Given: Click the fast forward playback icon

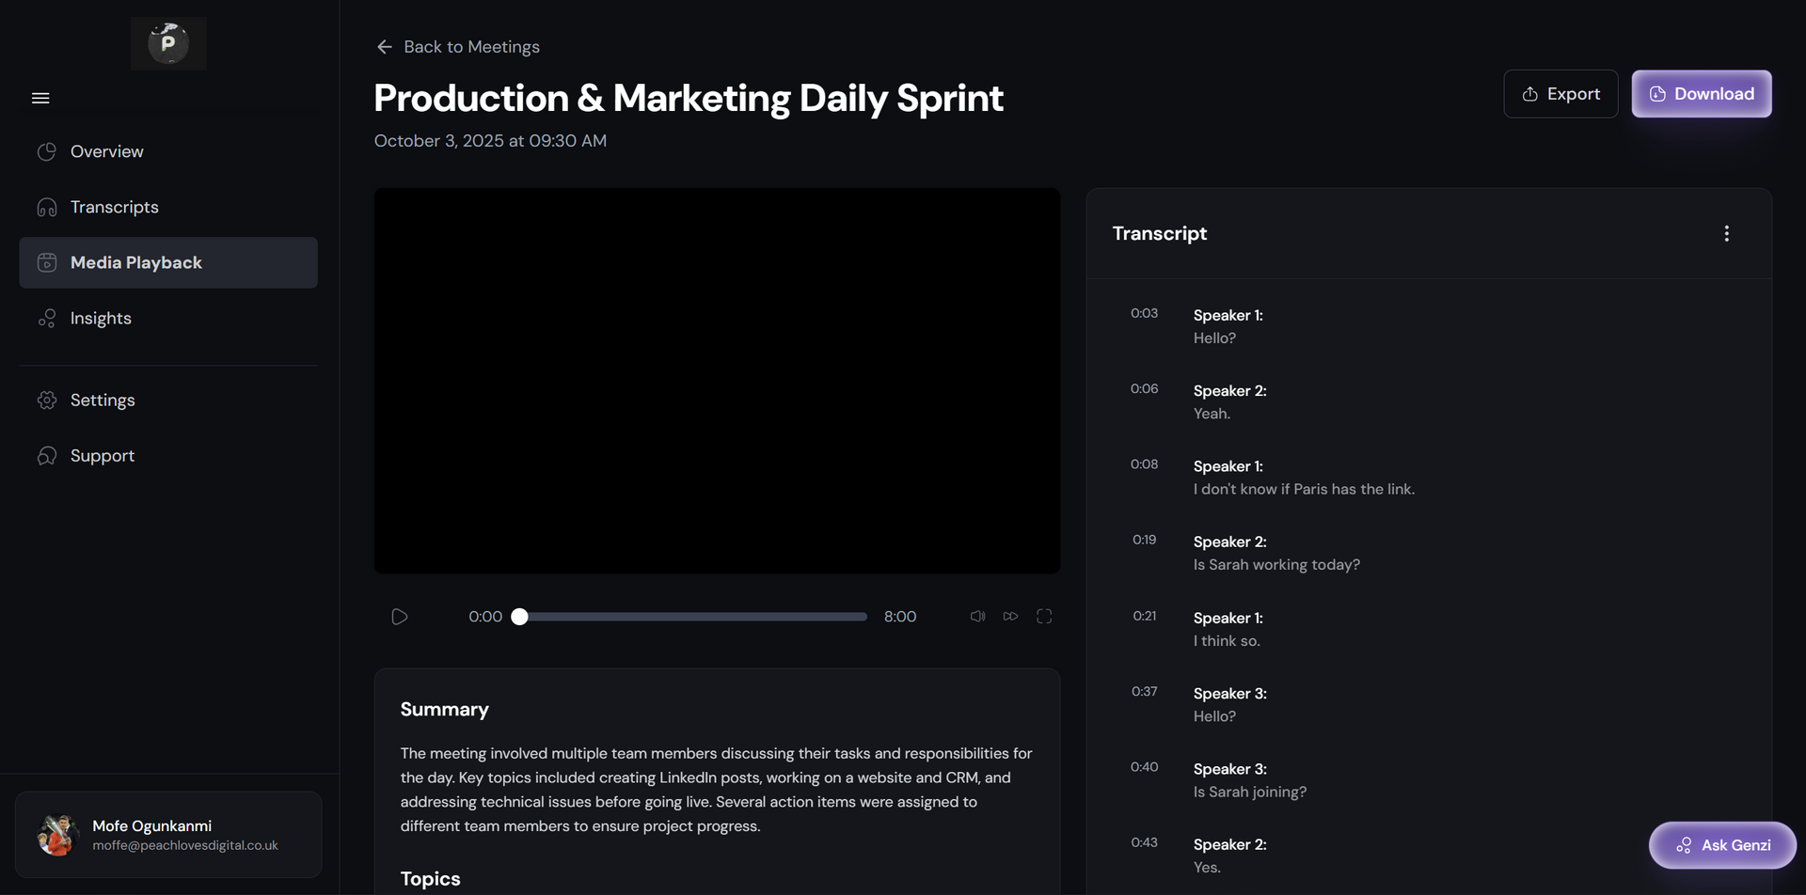Looking at the screenshot, I should click(x=1010, y=616).
